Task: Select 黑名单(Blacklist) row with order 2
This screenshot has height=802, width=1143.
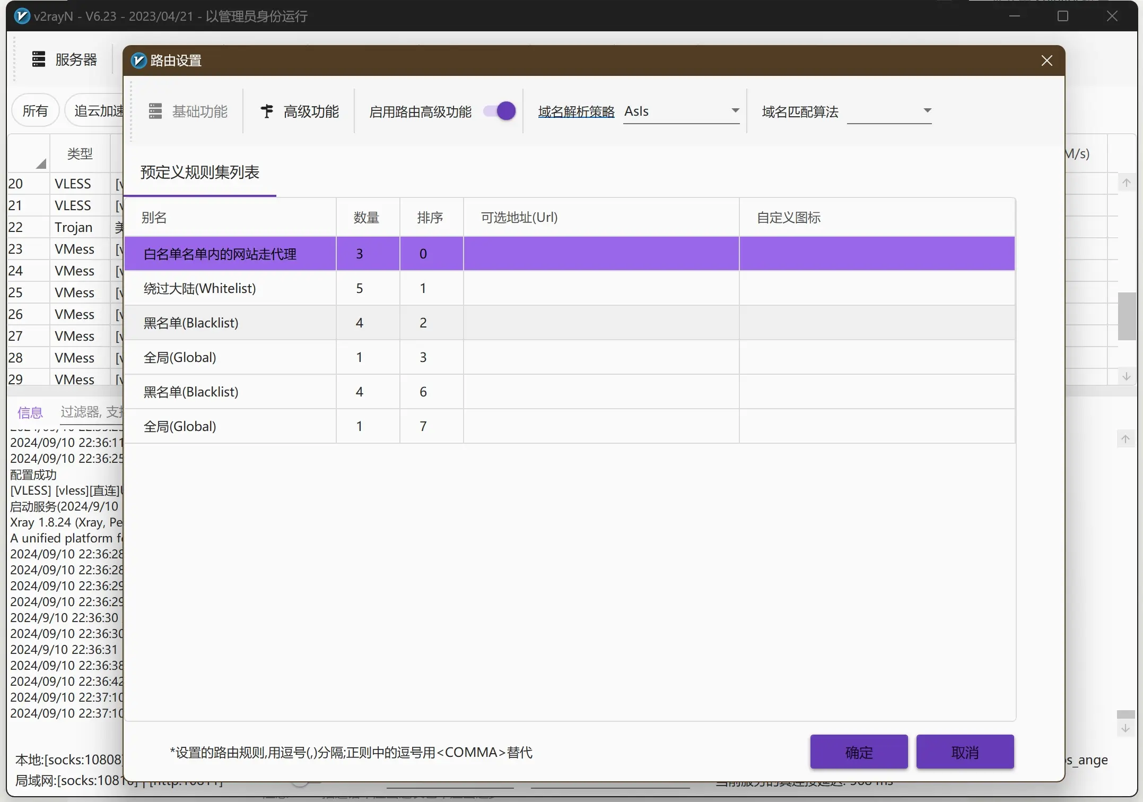Action: (x=570, y=323)
